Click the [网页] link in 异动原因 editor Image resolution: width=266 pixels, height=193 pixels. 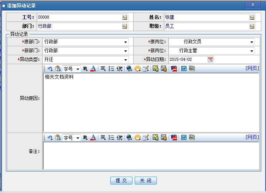click(x=252, y=68)
